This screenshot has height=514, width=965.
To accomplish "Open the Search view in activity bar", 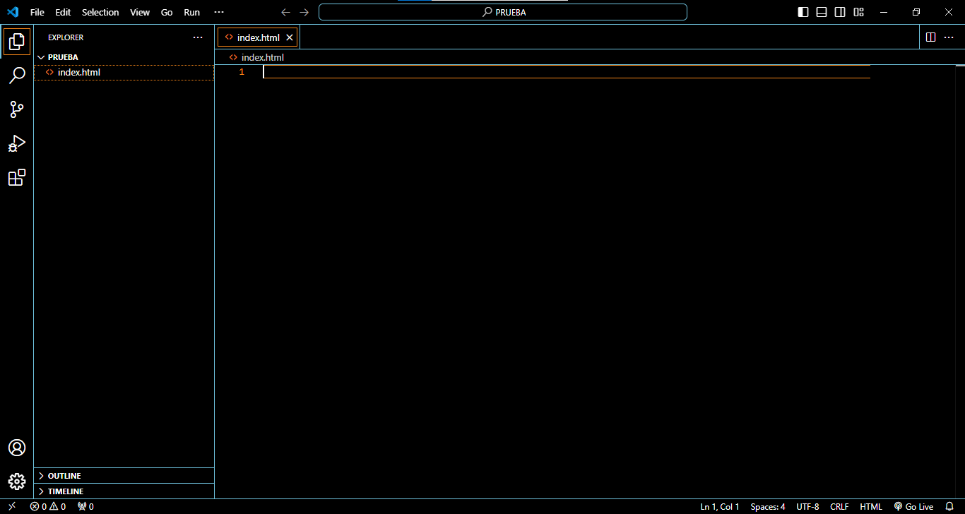I will click(17, 76).
